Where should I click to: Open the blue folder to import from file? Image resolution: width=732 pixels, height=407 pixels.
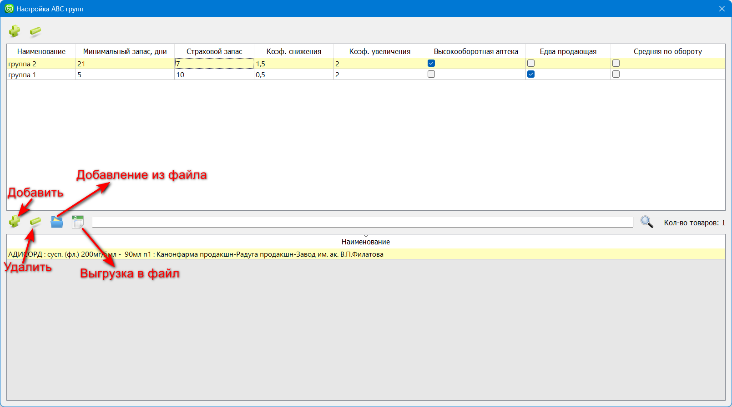click(57, 222)
